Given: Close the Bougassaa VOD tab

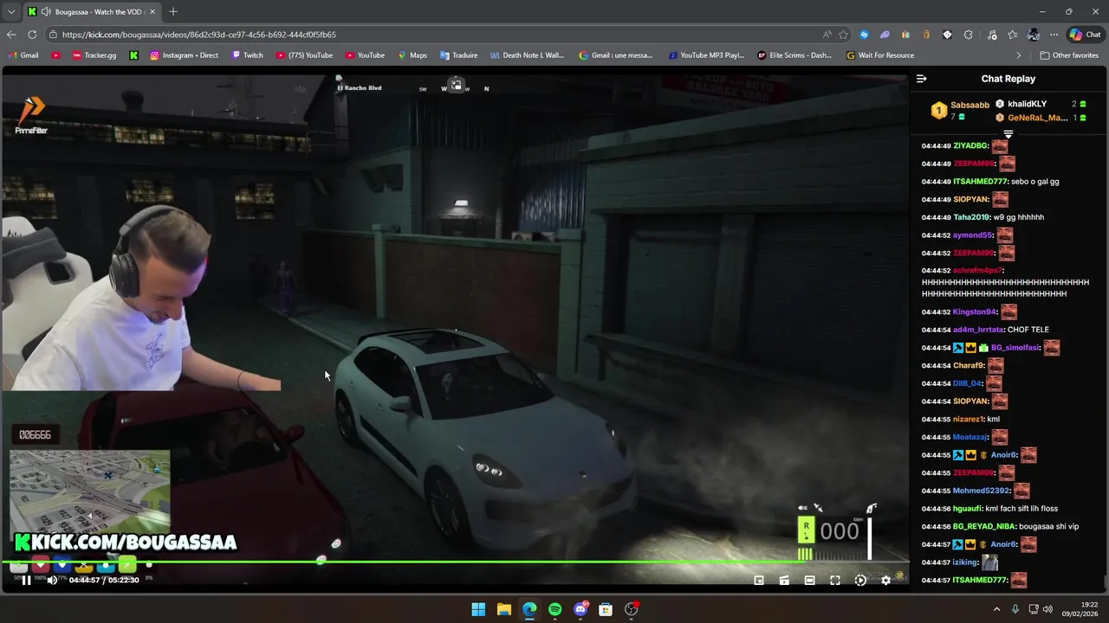Looking at the screenshot, I should coord(152,12).
